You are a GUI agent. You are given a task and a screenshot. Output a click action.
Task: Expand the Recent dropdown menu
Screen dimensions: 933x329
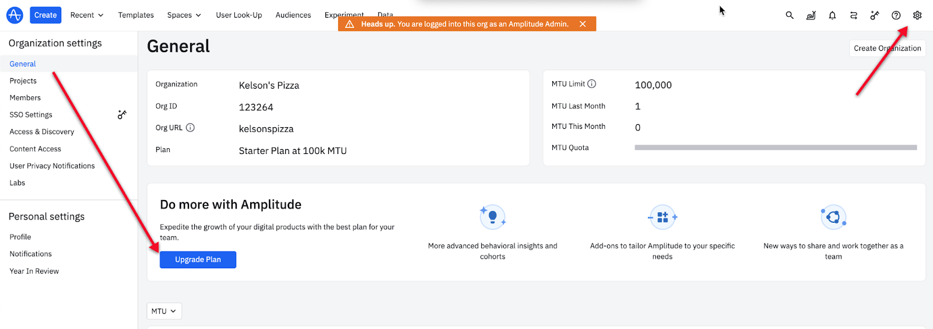point(87,15)
